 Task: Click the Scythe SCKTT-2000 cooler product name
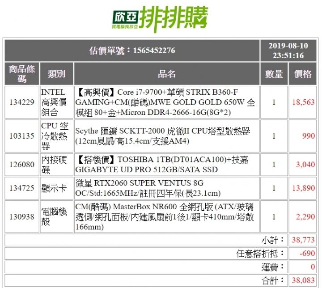[163, 136]
